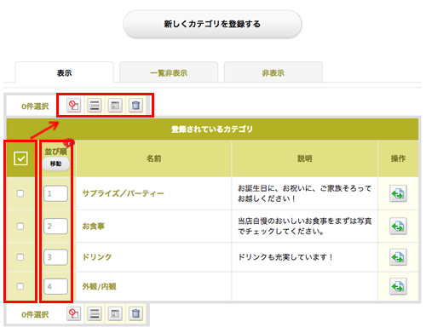This screenshot has width=426, height=333.
Task: Open the お食事 category link
Action: click(94, 227)
